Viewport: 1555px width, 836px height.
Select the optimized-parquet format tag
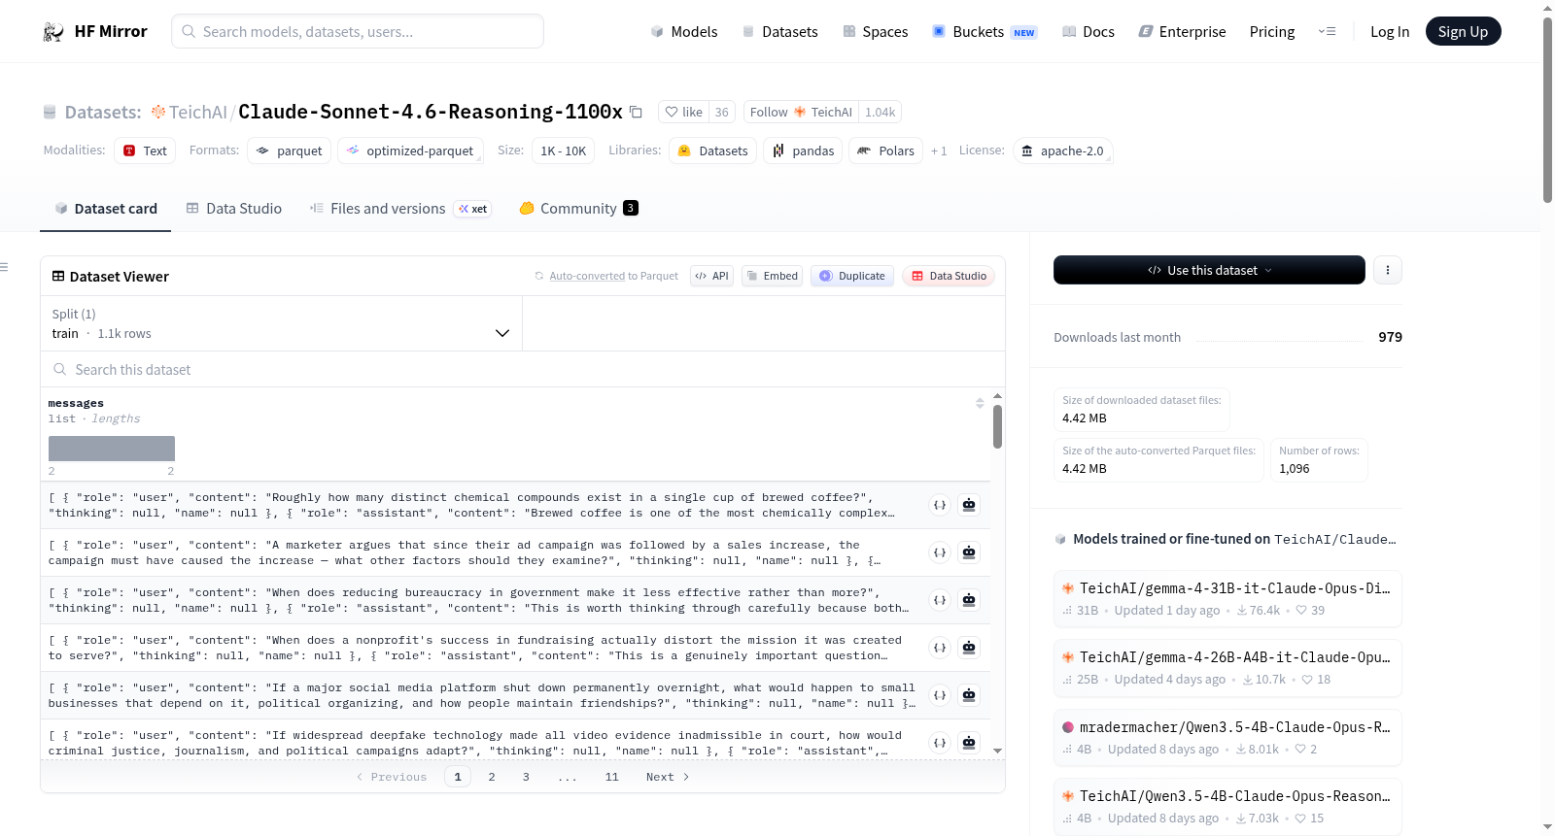point(410,150)
